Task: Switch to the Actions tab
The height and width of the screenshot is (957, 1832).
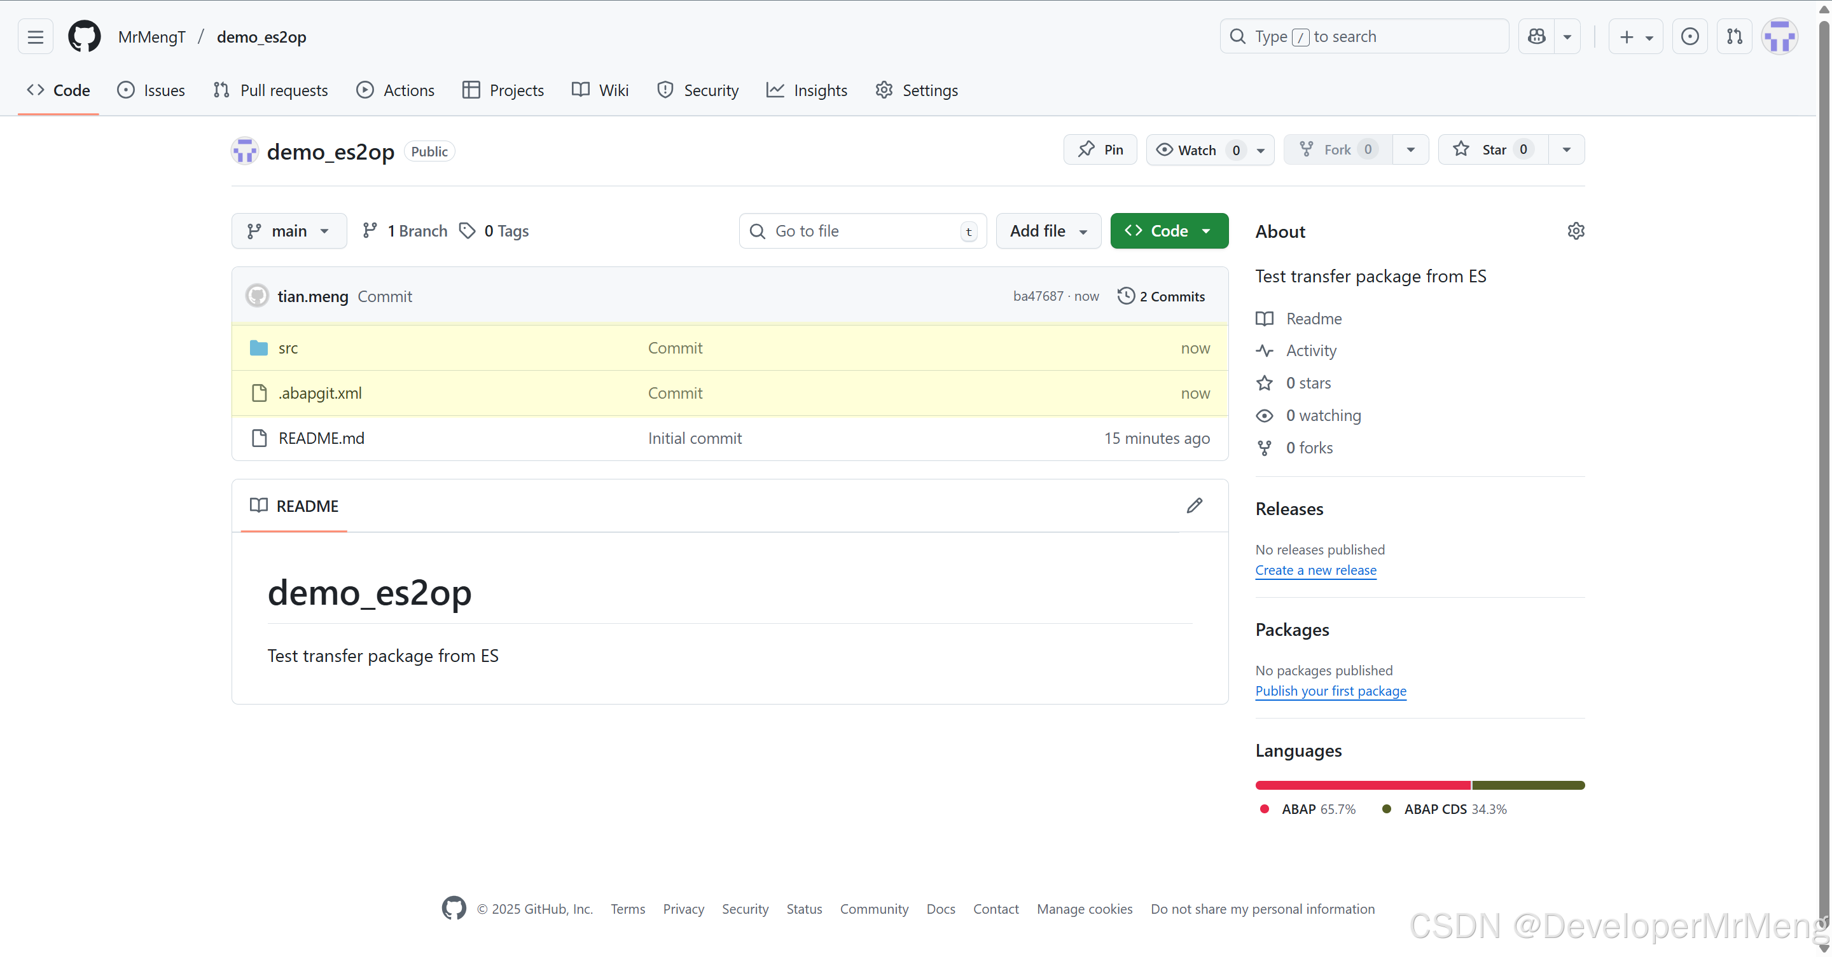Action: [x=396, y=90]
